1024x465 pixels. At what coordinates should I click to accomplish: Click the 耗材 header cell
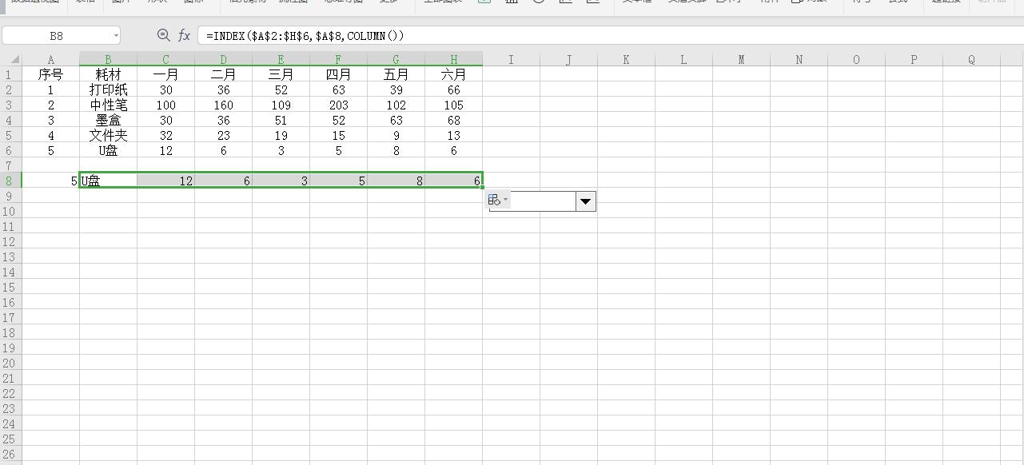(x=109, y=74)
